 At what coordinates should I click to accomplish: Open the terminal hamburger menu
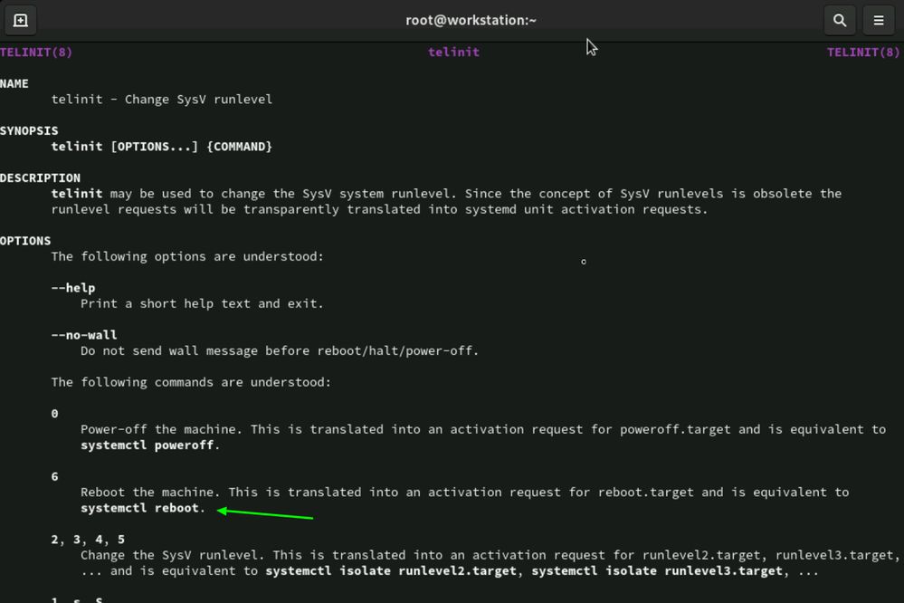point(878,20)
